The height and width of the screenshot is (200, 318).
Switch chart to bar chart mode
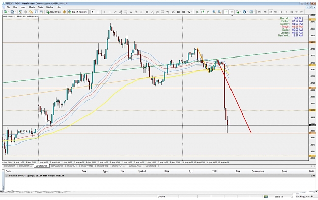(197, 12)
